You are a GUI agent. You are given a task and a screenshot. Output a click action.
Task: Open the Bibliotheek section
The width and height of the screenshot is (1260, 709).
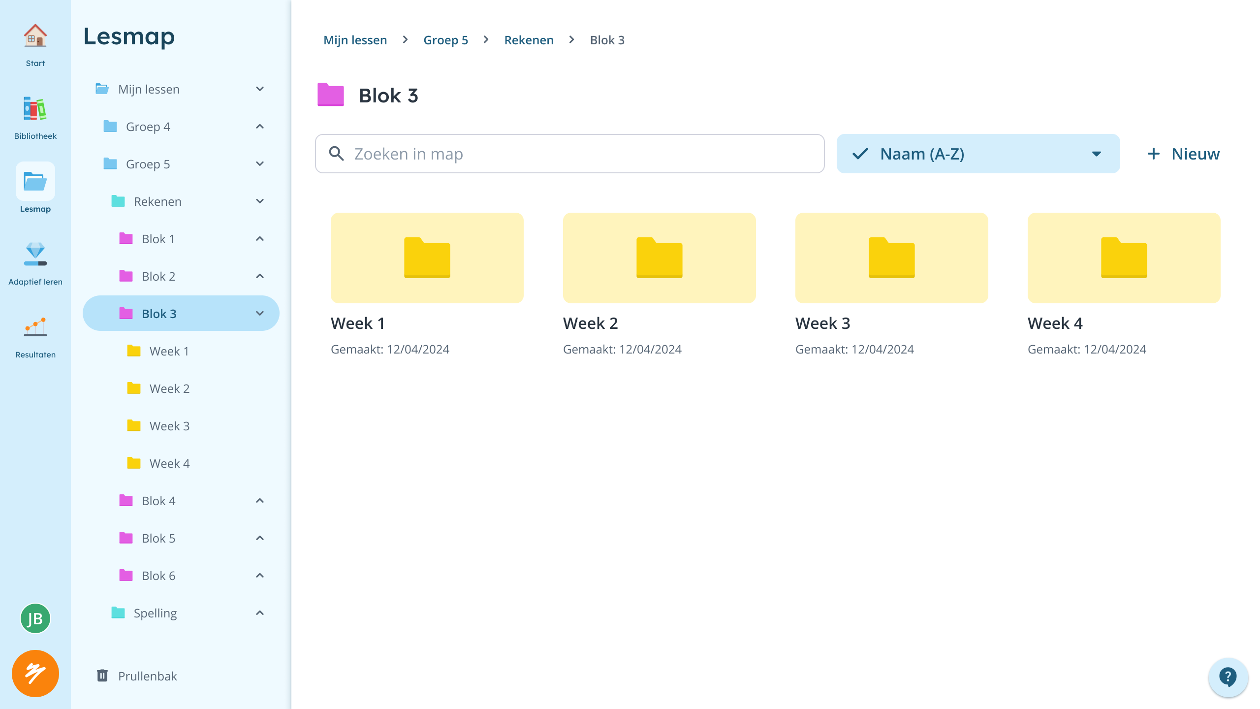pyautogui.click(x=34, y=116)
